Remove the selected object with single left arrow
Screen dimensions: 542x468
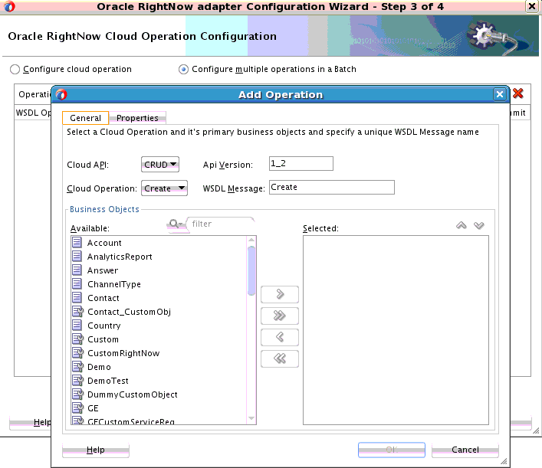tap(280, 337)
